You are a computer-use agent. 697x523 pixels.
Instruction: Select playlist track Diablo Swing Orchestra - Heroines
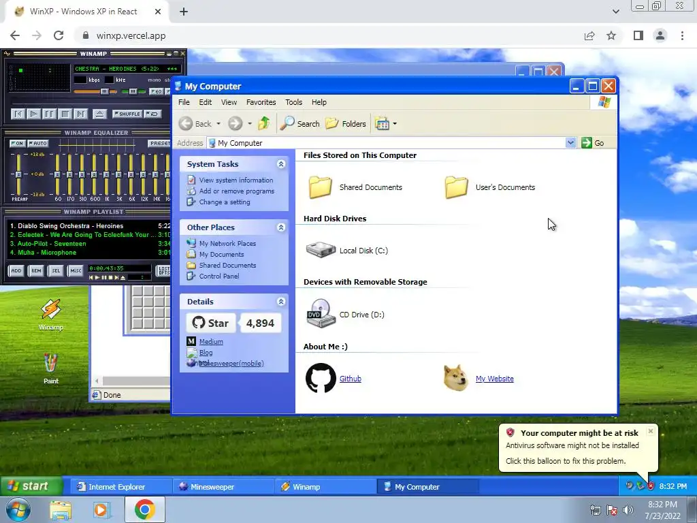tap(89, 225)
